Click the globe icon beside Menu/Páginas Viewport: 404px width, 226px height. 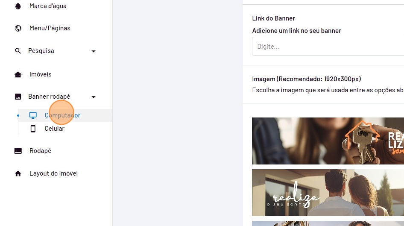tap(18, 28)
